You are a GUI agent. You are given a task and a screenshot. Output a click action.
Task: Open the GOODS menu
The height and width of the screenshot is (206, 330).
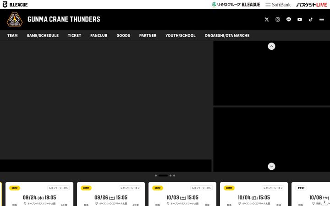[x=123, y=35]
